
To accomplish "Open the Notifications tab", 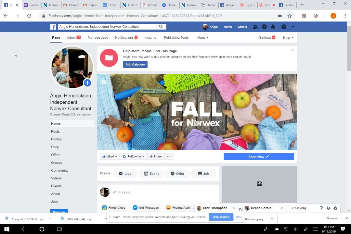I will pyautogui.click(x=126, y=38).
